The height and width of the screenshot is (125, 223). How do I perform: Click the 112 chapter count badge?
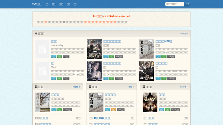(x=172, y=78)
